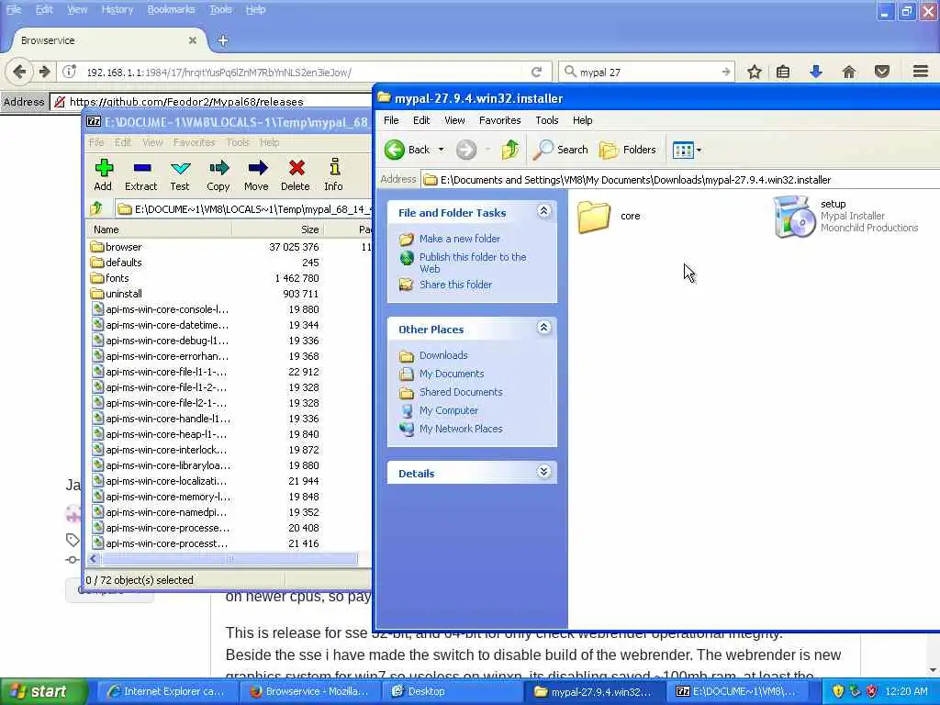Select the fonts folder in 7-Zip

click(110, 278)
